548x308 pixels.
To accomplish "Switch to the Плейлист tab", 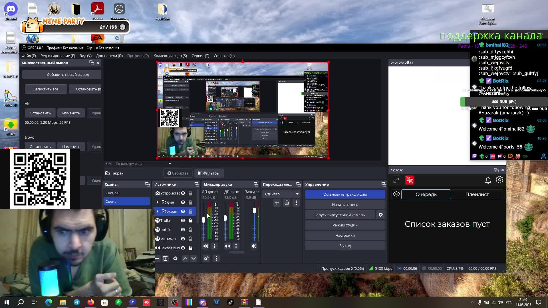I will pos(477,194).
